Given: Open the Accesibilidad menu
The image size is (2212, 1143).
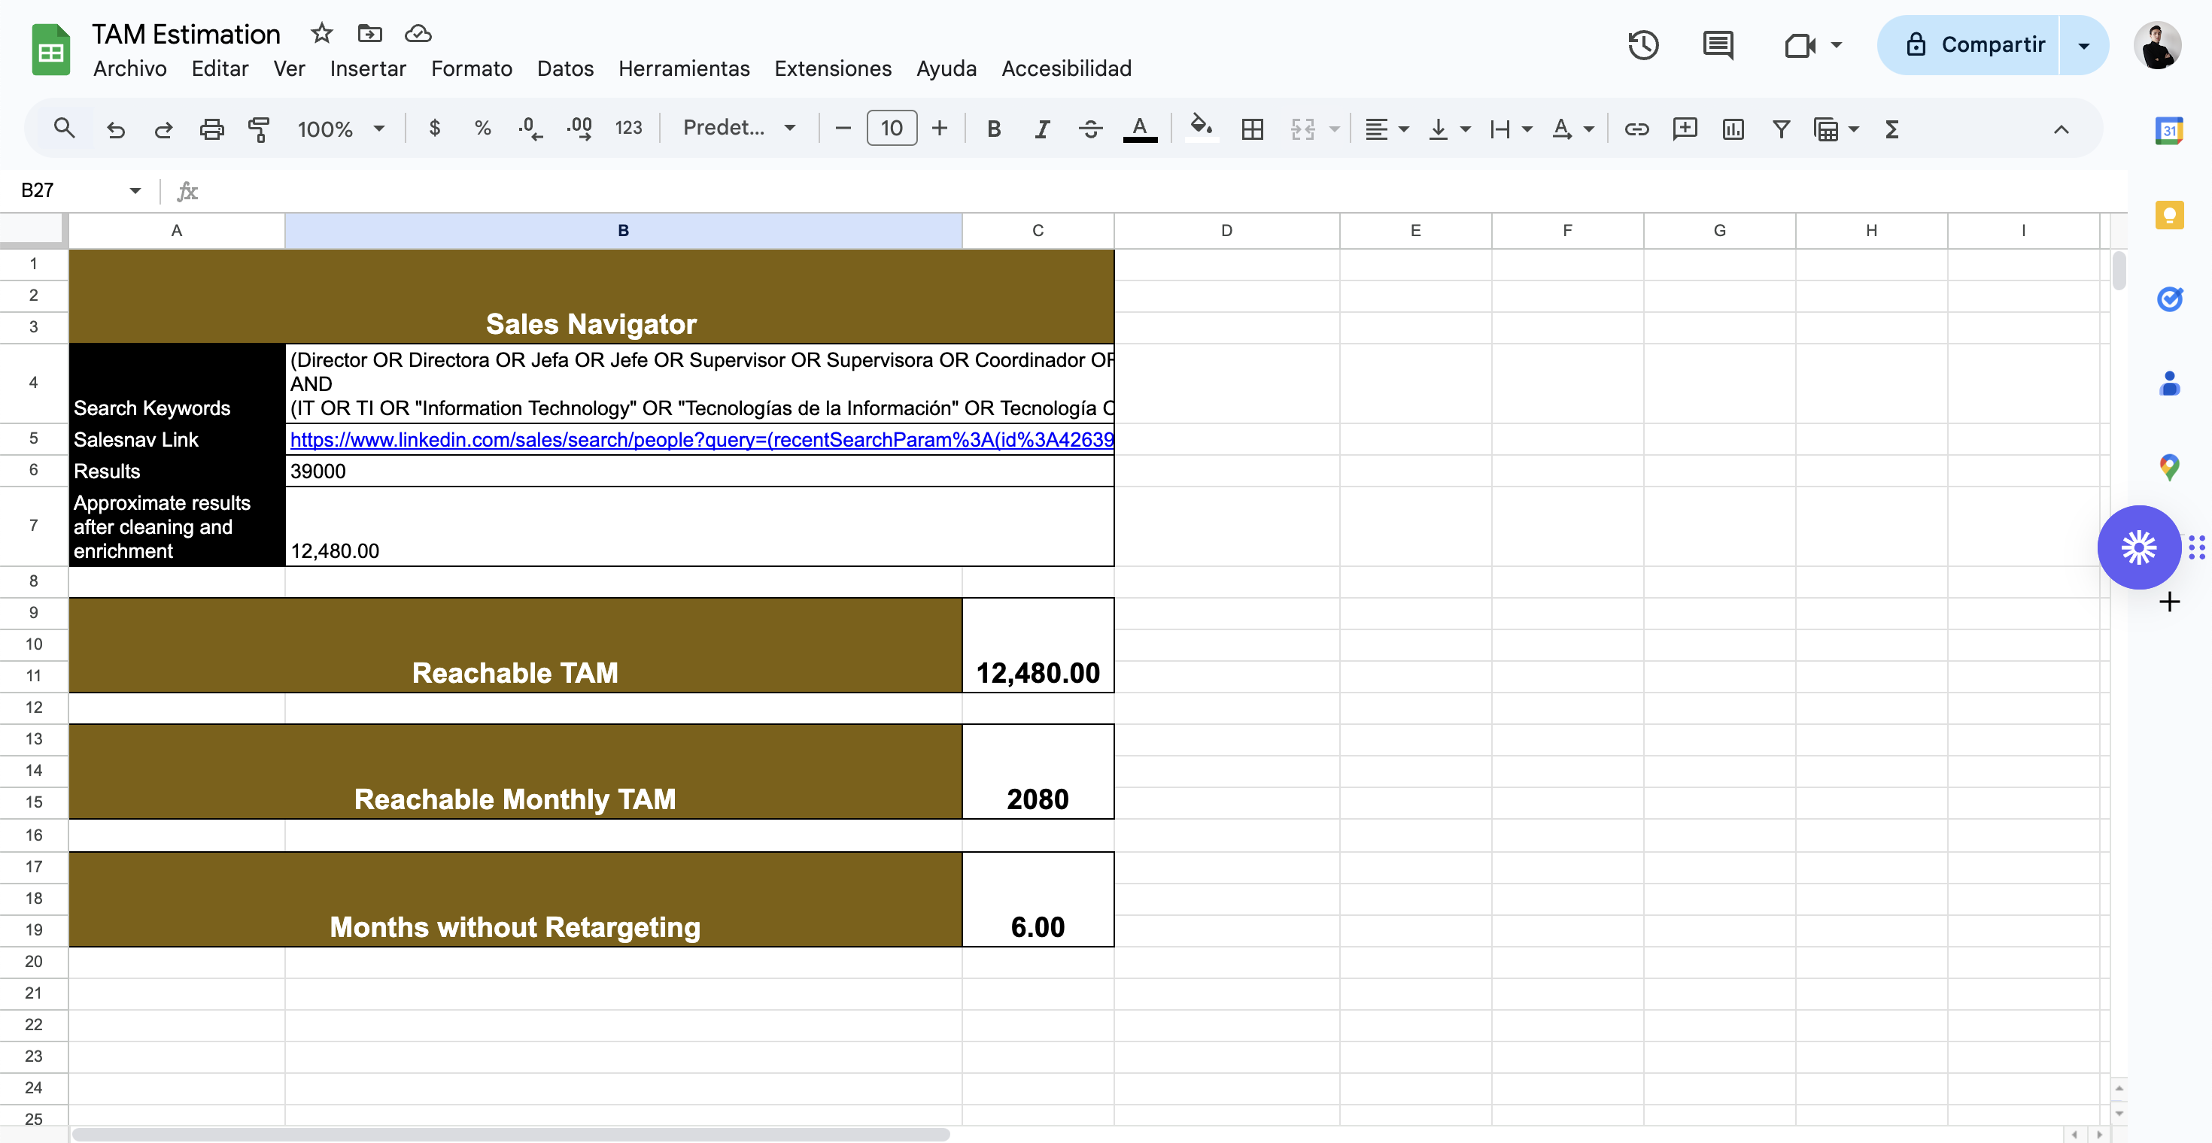Looking at the screenshot, I should (1065, 68).
